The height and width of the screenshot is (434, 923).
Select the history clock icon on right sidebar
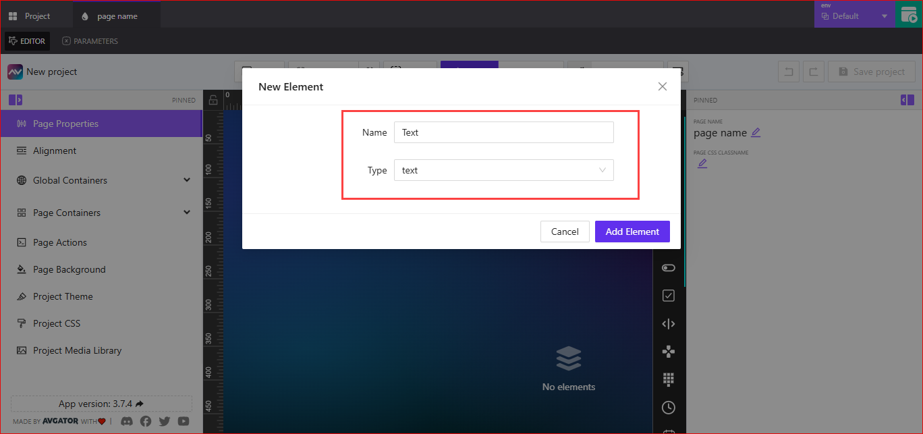[x=669, y=407]
